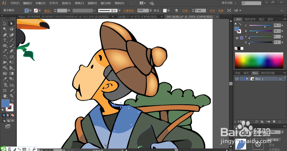The width and height of the screenshot is (287, 151).
Task: Select the Rotate tool
Action: tap(5, 57)
